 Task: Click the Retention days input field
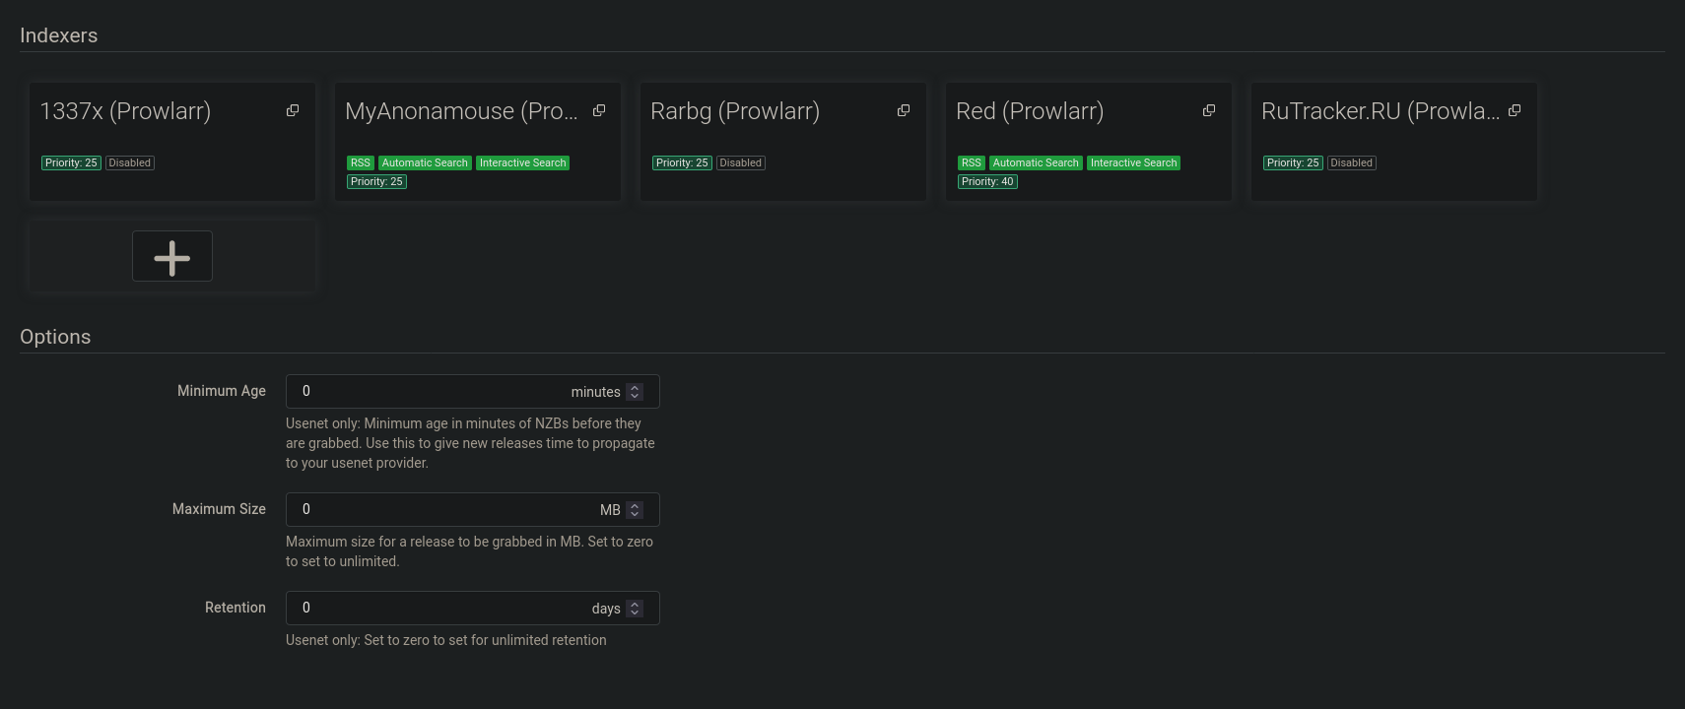pyautogui.click(x=473, y=608)
